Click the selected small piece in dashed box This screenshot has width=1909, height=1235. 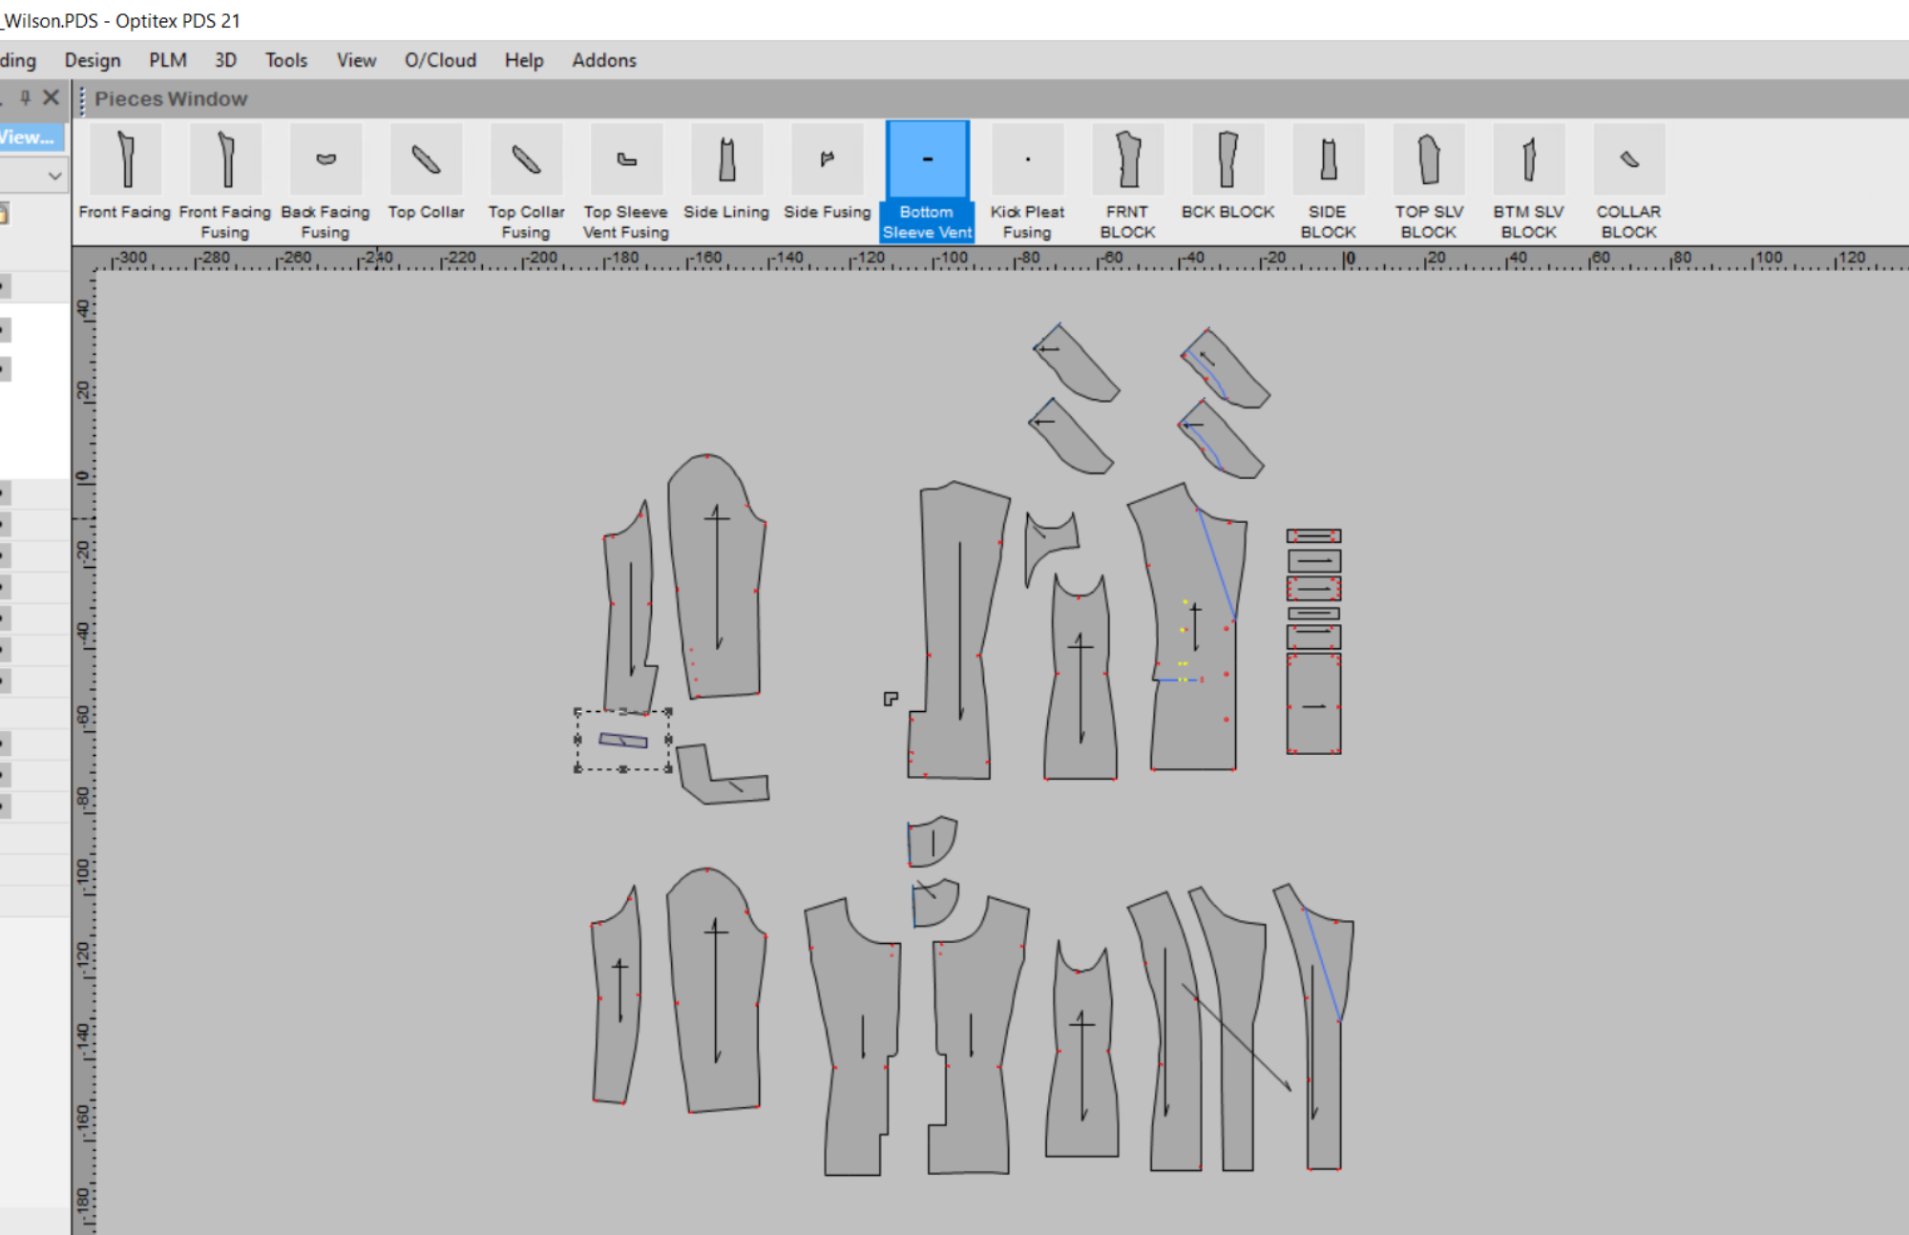(622, 741)
